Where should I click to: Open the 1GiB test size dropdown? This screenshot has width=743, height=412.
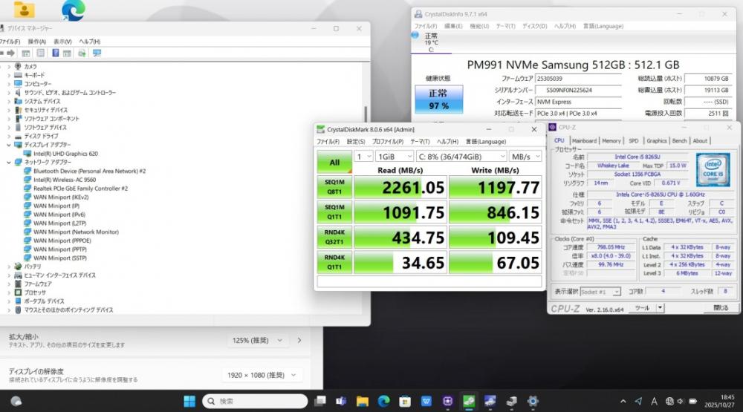[394, 157]
